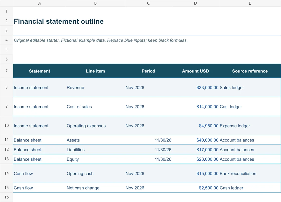Select the "Cost ledger" source cell
The image size is (281, 202).
tap(250, 107)
